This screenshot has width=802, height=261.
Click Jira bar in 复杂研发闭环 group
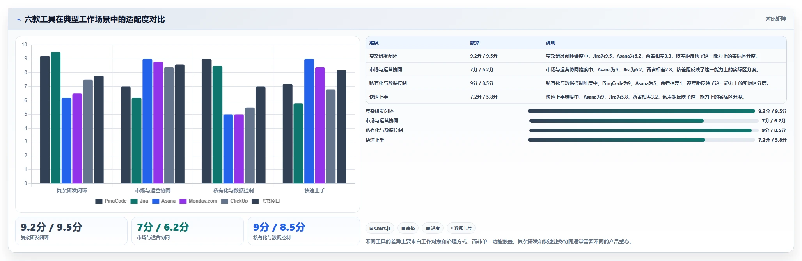pyautogui.click(x=56, y=118)
